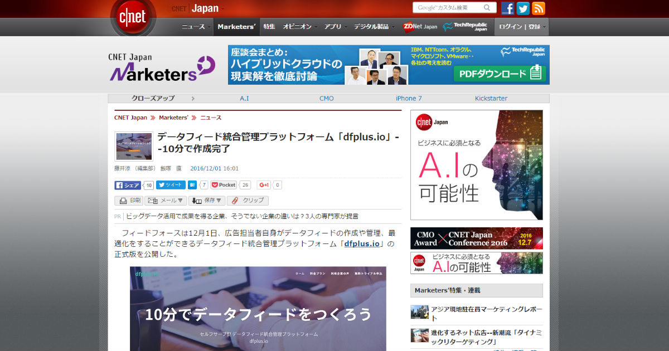669x351 pixels.
Task: Open the A.Iの可能性 large sidebar ad
Action: (477, 165)
